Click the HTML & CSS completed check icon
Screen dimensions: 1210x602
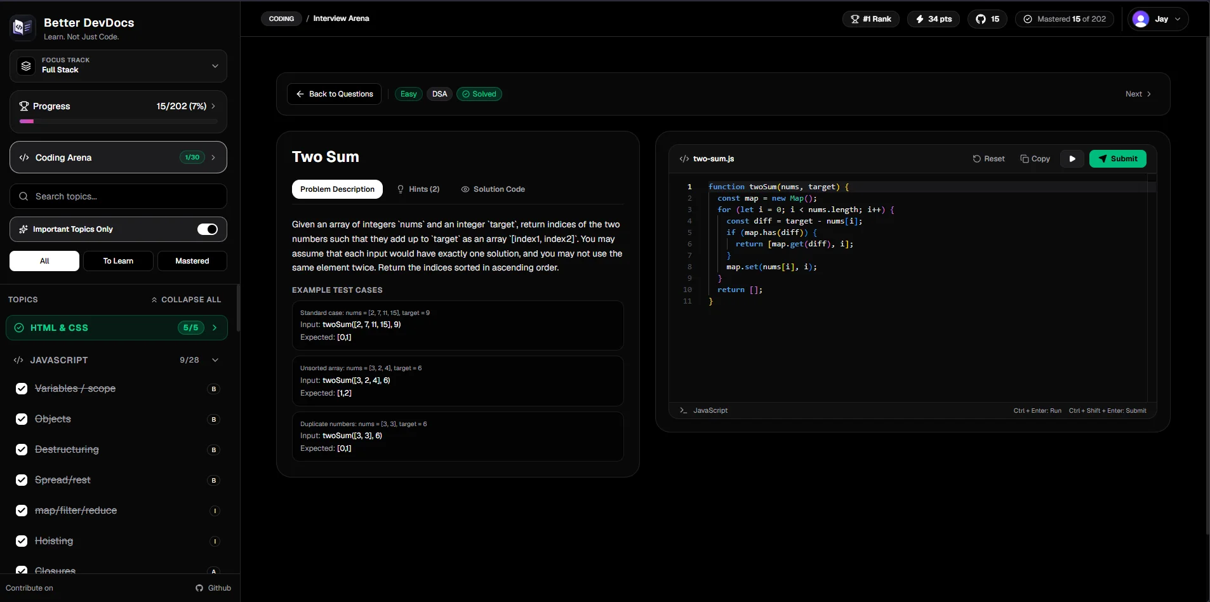pos(19,328)
